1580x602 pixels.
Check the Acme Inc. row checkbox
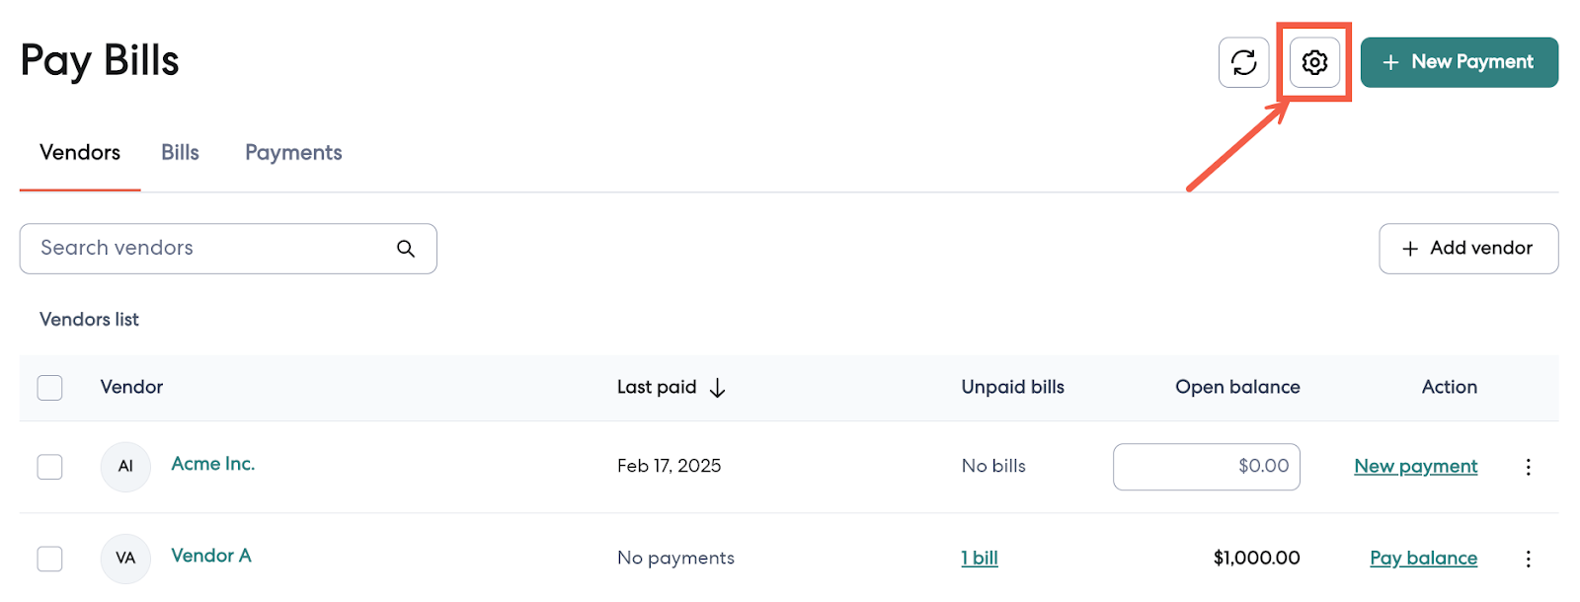coord(49,467)
